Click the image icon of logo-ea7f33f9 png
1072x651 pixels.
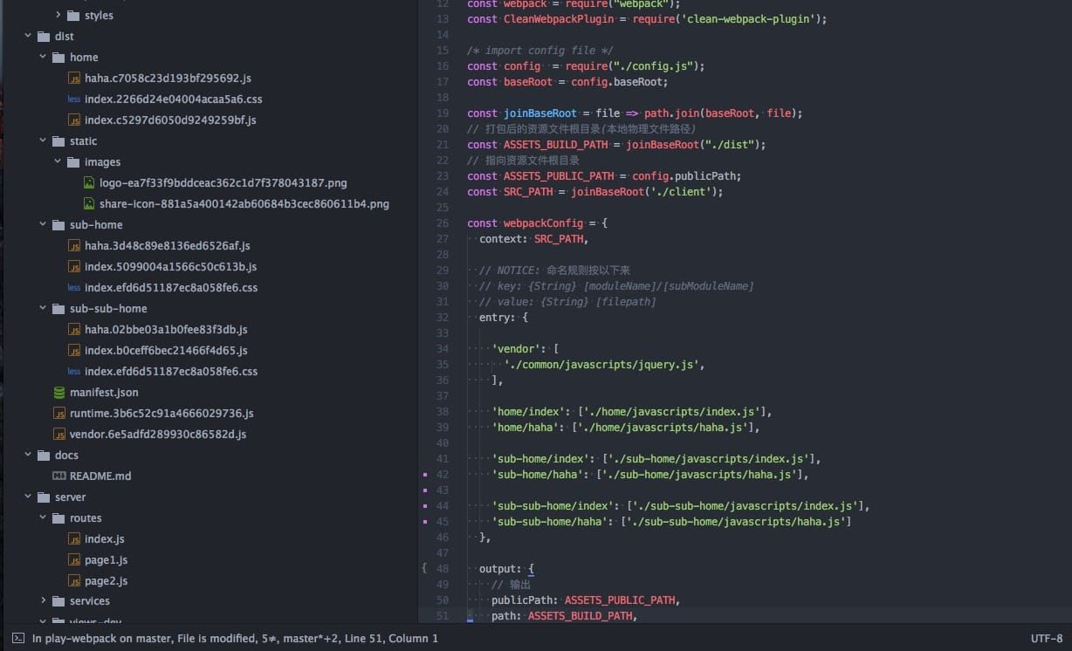point(89,183)
